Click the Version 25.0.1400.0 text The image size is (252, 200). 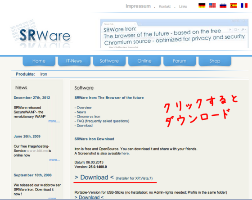click(x=90, y=167)
